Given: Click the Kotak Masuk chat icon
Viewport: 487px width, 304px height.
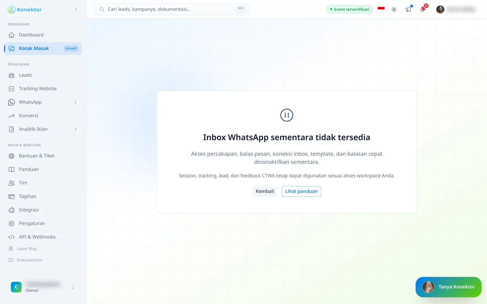Looking at the screenshot, I should coord(11,49).
